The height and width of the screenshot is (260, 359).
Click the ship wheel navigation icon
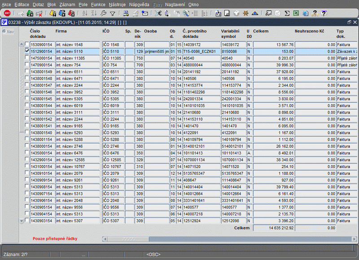[245, 13]
